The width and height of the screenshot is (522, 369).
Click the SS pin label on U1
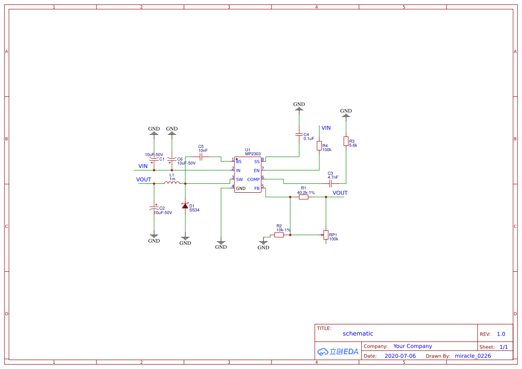point(257,162)
